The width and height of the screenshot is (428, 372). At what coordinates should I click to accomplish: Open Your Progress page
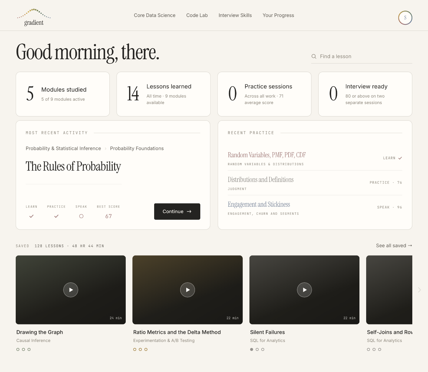tap(278, 15)
